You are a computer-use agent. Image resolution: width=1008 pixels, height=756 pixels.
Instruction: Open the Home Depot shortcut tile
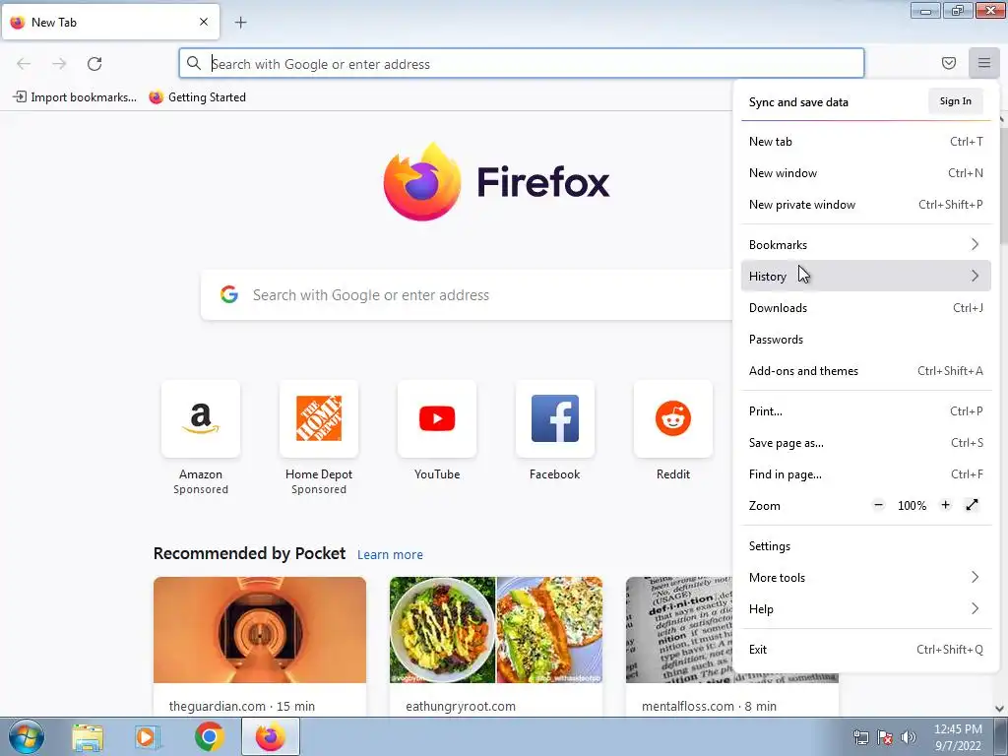(319, 418)
